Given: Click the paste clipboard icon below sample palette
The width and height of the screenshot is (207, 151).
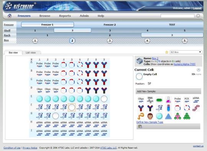Looking at the screenshot, I should click(x=140, y=126).
